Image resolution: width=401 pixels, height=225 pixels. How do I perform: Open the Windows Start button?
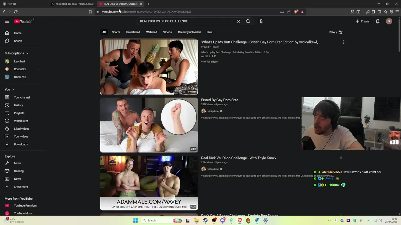click(x=135, y=220)
